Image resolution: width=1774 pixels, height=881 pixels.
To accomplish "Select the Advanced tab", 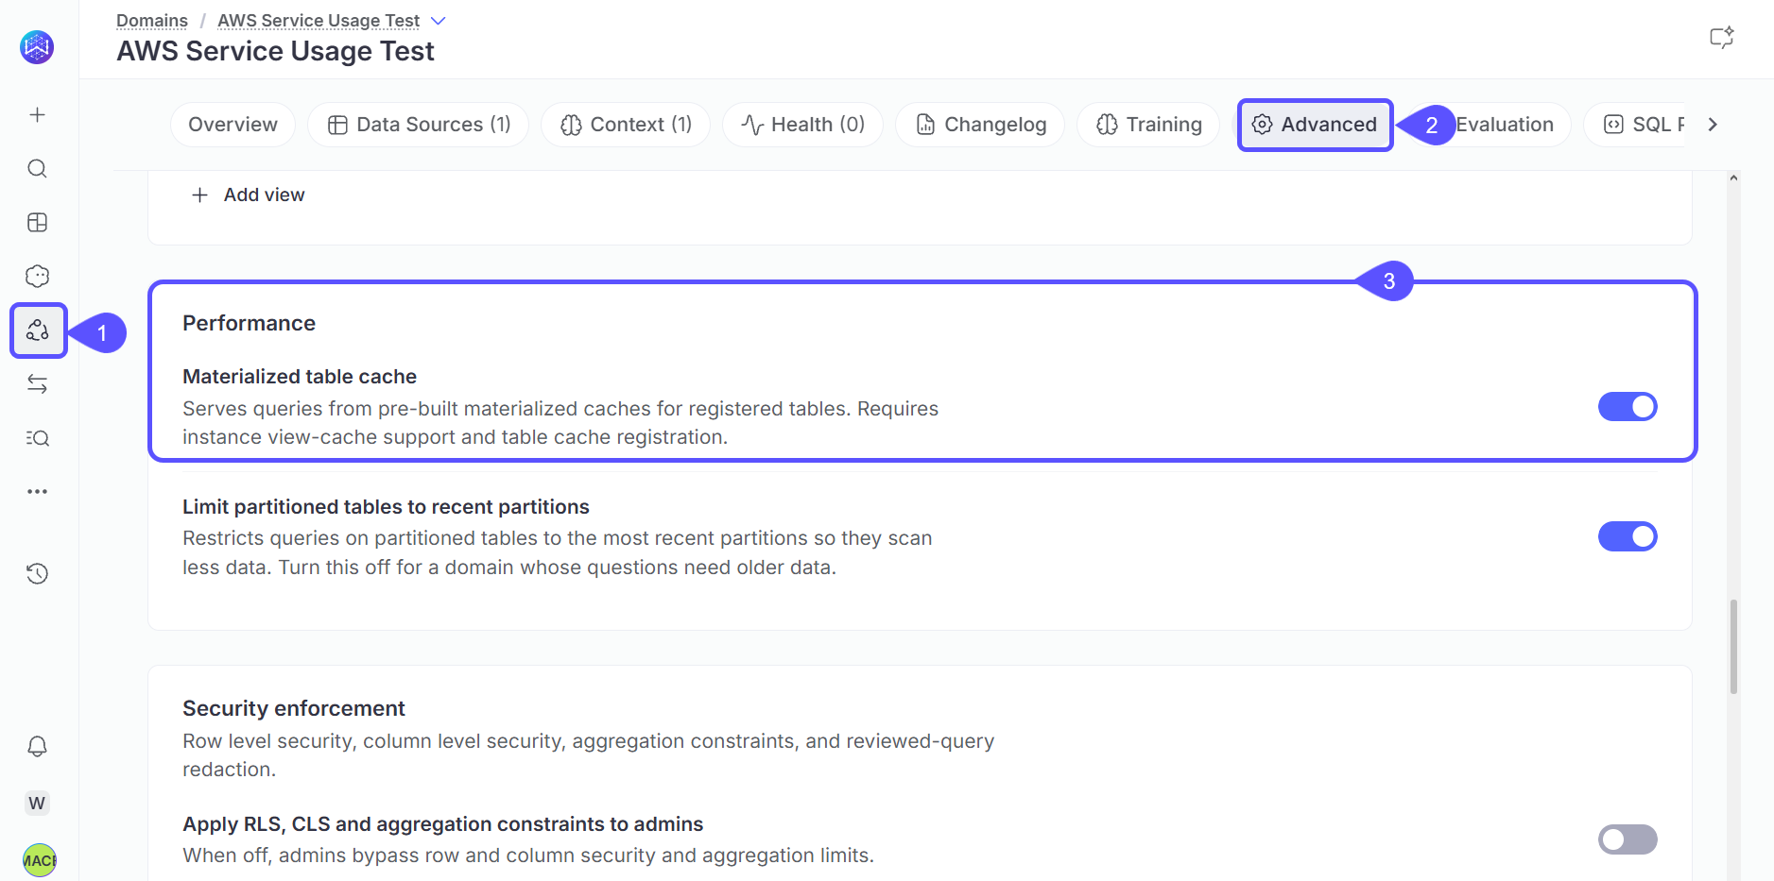I will [x=1315, y=125].
